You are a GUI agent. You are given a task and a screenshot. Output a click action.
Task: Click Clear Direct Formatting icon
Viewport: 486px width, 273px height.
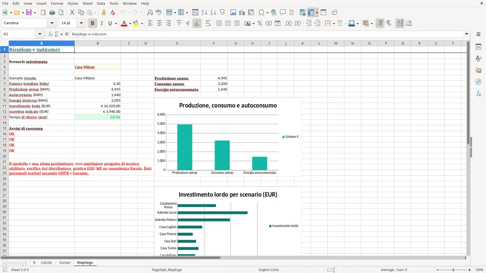click(113, 13)
